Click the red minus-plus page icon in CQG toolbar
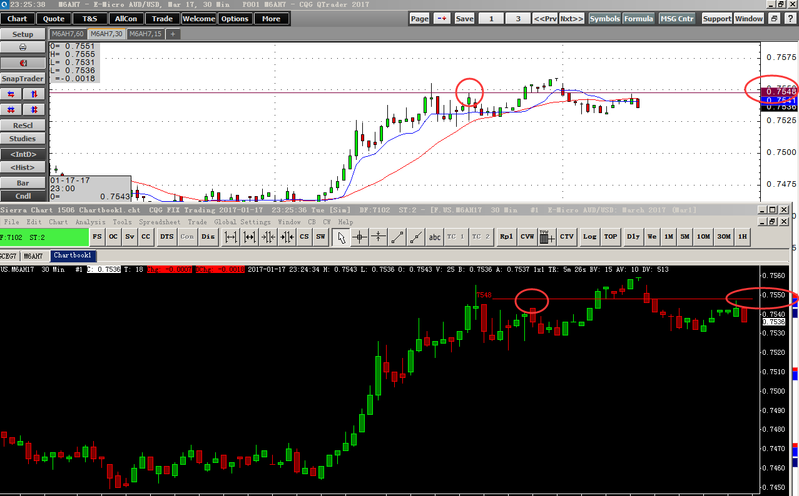Image resolution: width=799 pixels, height=496 pixels. (x=442, y=19)
